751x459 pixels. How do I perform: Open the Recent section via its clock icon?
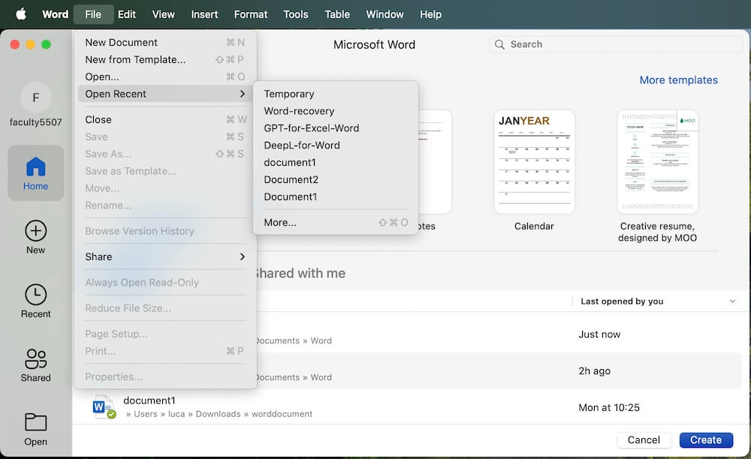click(x=35, y=295)
